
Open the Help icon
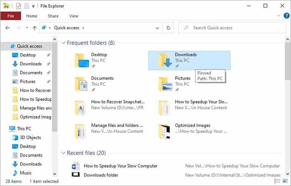[x=286, y=16]
